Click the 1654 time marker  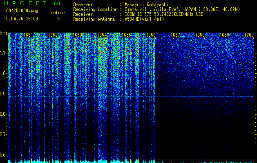tap(102, 35)
